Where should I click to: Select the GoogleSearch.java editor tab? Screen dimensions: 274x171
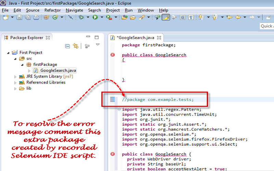(x=136, y=38)
